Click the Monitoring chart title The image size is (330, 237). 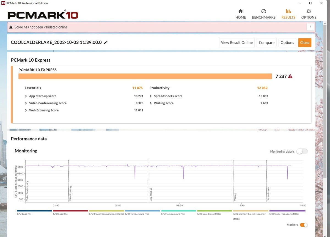coord(26,151)
